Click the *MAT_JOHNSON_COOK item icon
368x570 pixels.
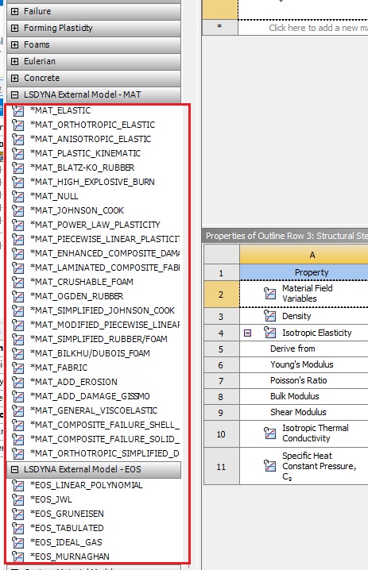click(17, 211)
